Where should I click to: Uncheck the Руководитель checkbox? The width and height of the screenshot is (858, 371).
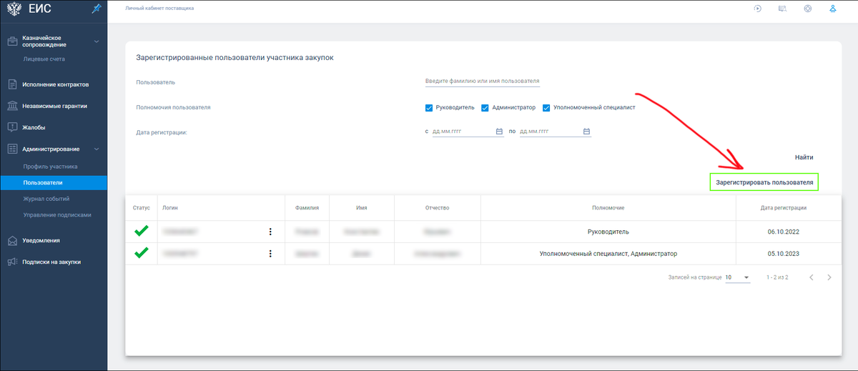(429, 108)
